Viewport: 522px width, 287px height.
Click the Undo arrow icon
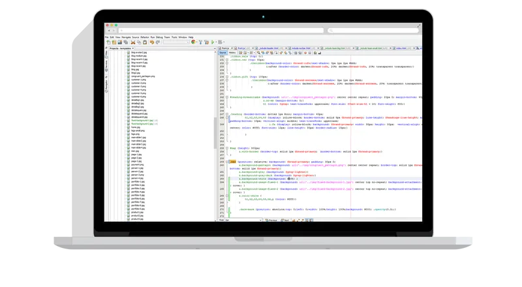[x=152, y=42]
